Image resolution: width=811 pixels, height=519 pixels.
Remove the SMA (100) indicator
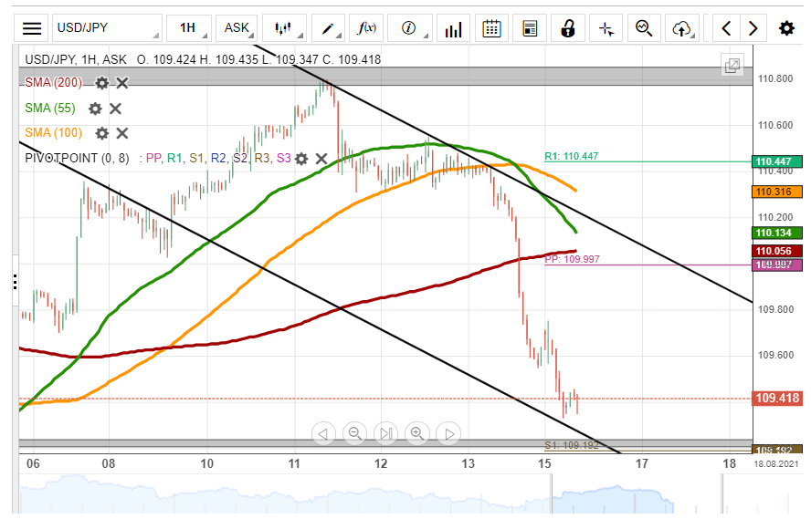click(x=122, y=133)
